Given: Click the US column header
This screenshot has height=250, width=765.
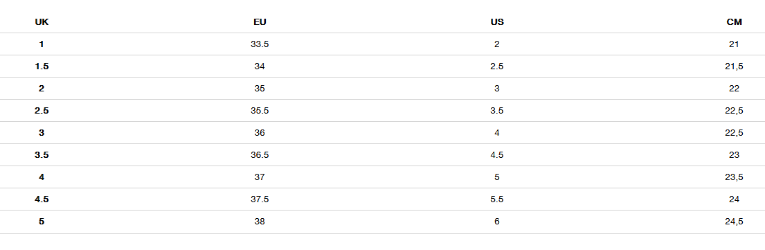Looking at the screenshot, I should tap(497, 22).
